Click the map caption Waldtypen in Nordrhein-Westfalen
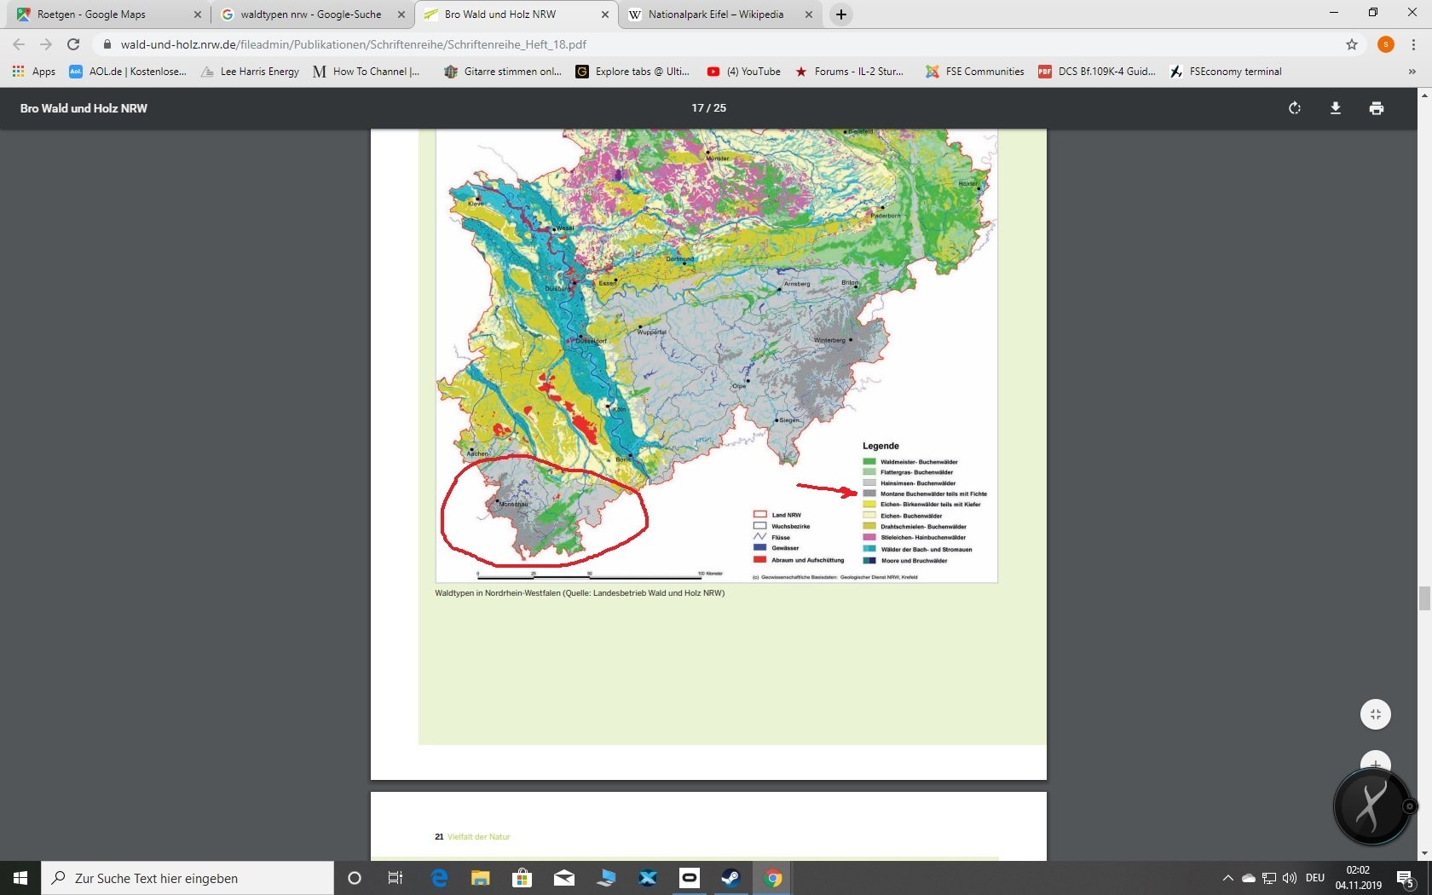This screenshot has height=895, width=1432. [x=580, y=593]
